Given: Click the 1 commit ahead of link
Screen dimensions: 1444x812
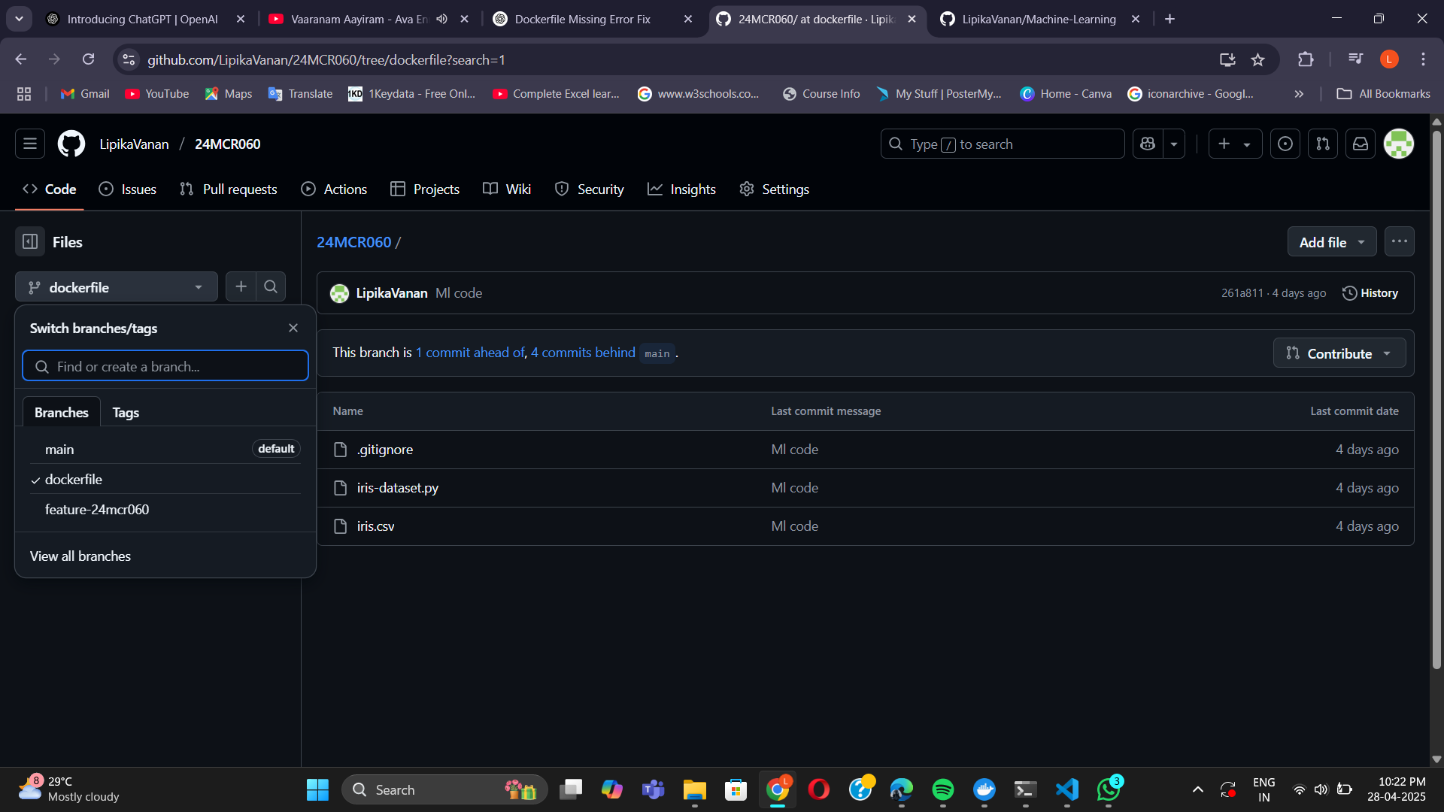Looking at the screenshot, I should click(470, 353).
